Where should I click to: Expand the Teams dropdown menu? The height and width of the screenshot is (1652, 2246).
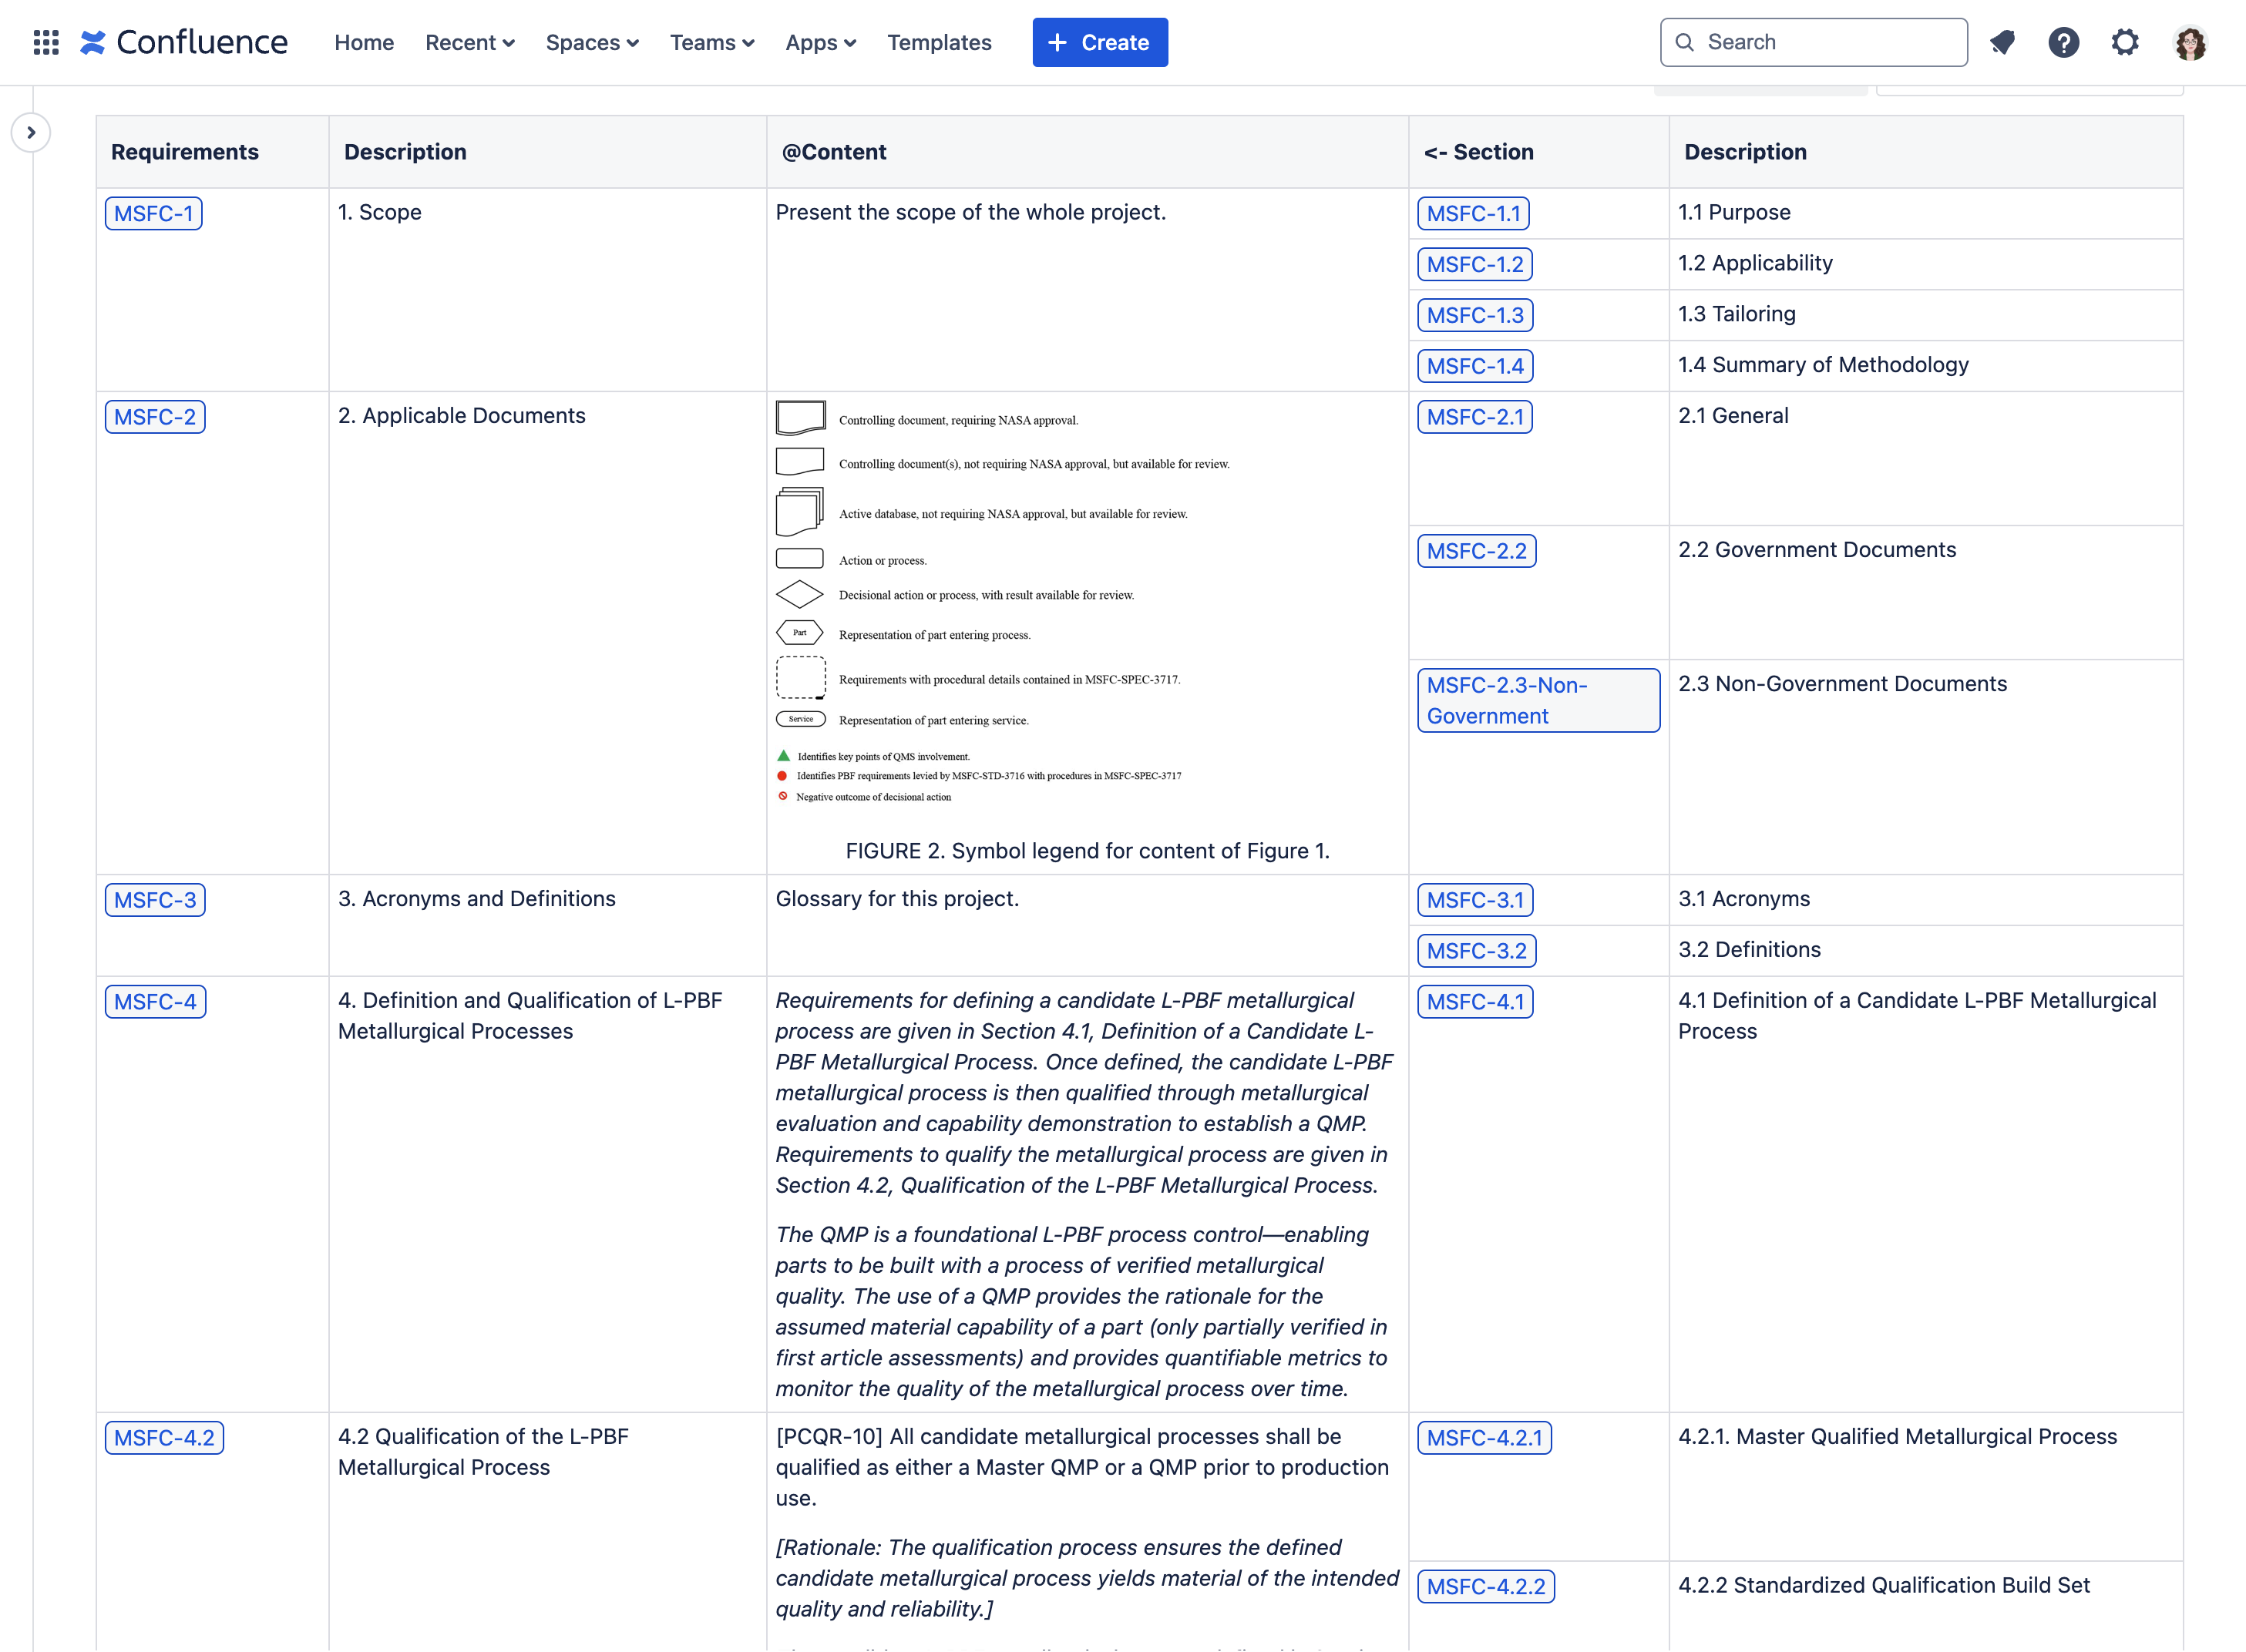[x=711, y=42]
